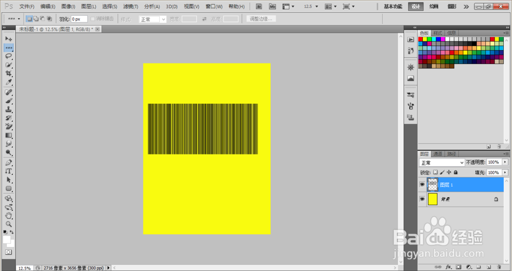Select the History Brush tool
Image resolution: width=512 pixels, height=271 pixels.
9,118
